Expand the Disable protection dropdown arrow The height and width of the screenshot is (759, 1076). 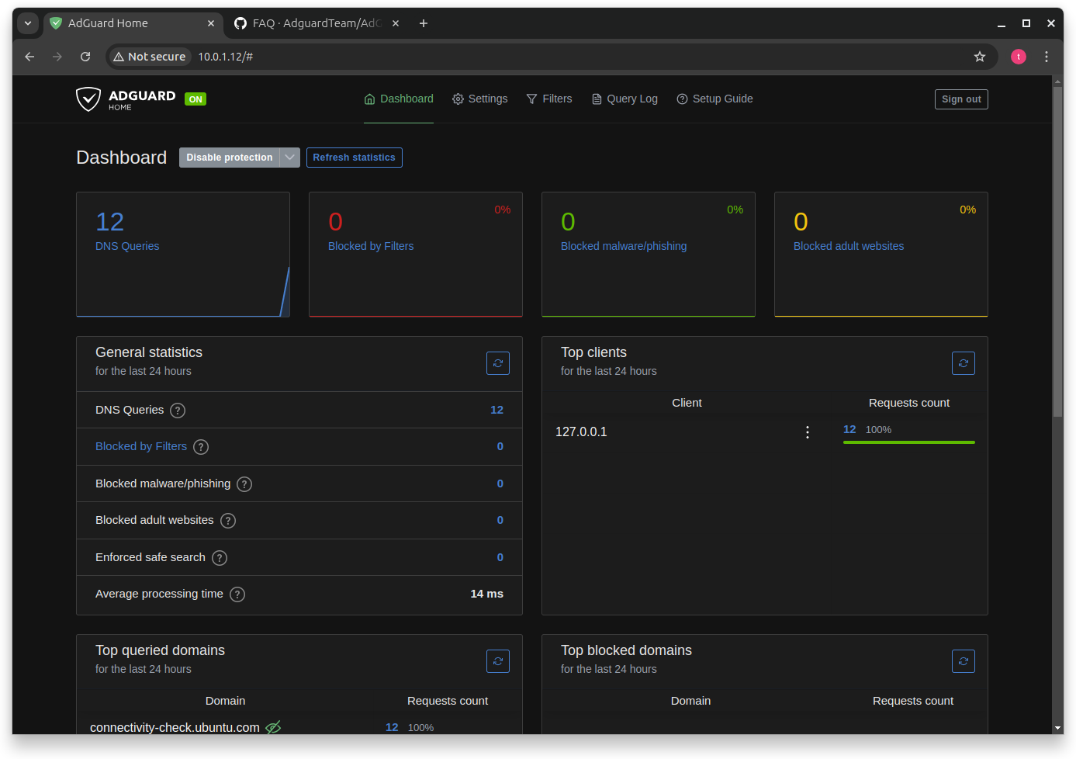[290, 158]
